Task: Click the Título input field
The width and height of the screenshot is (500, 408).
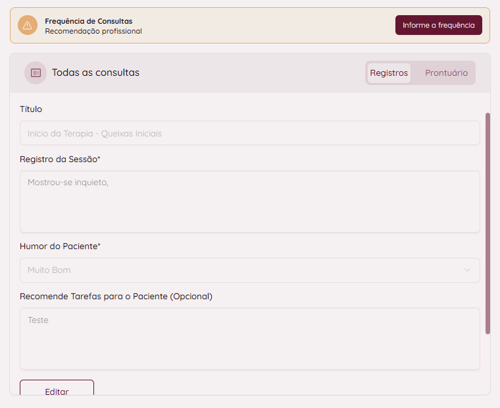Action: click(x=249, y=133)
